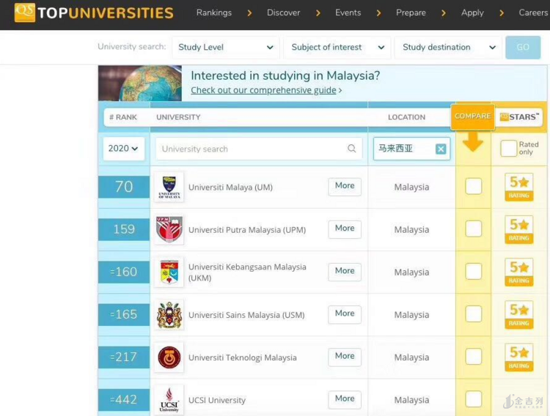The image size is (550, 416).
Task: View 5-star rating badge for UPM
Action: [518, 229]
